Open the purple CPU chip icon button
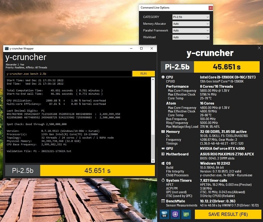The width and height of the screenshot is (263, 222). coord(175,214)
